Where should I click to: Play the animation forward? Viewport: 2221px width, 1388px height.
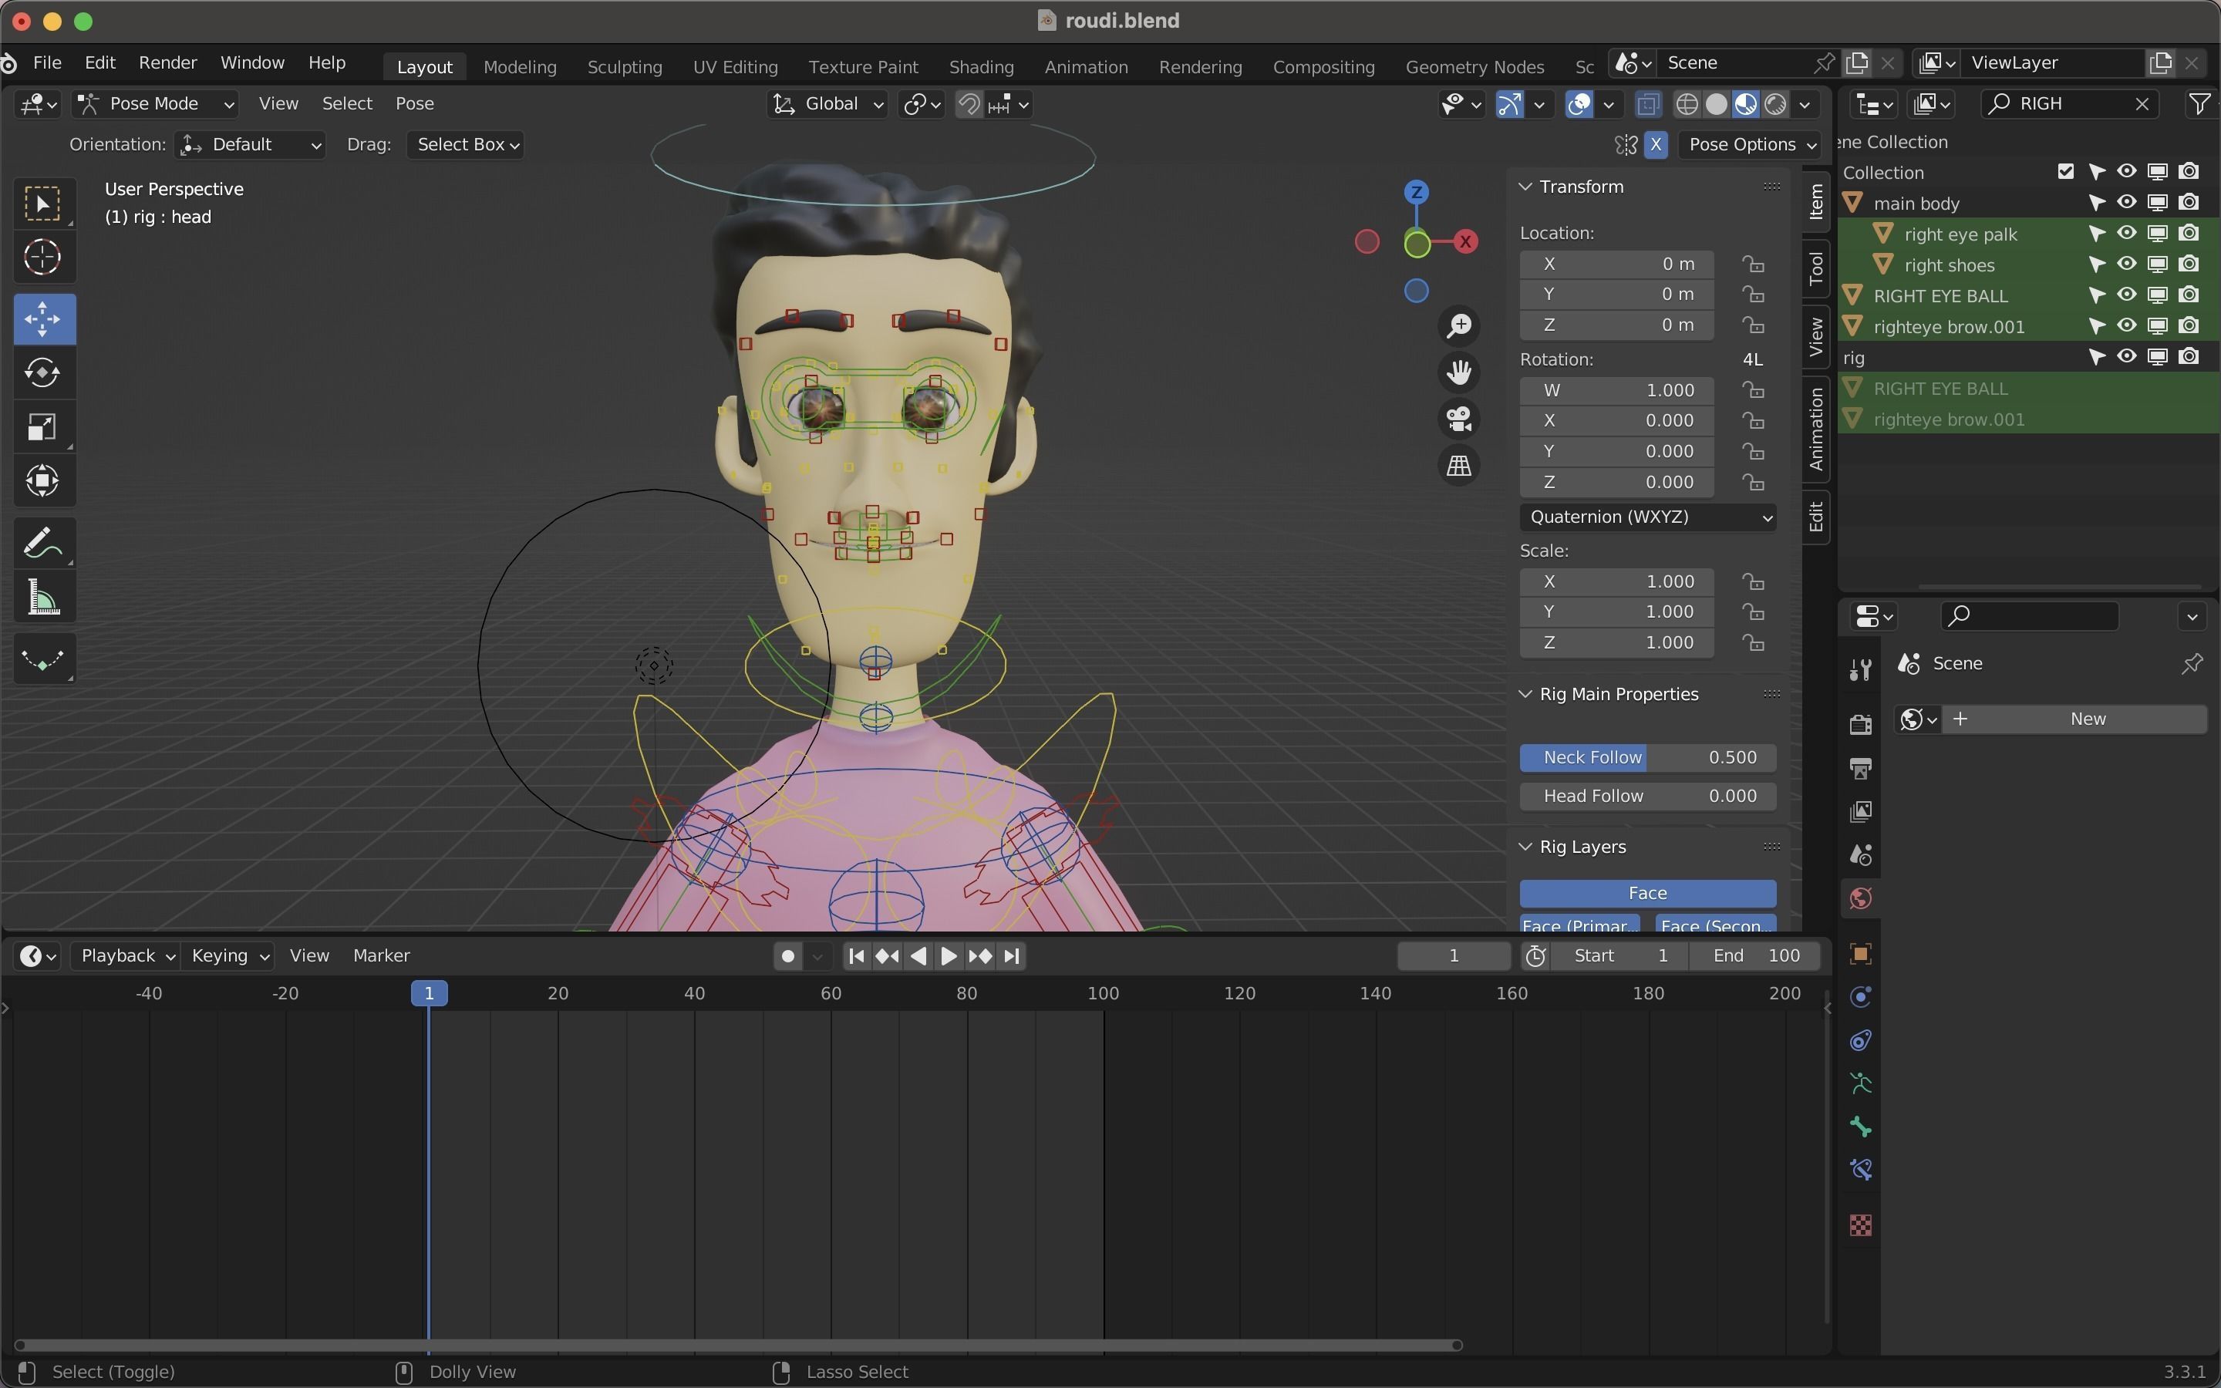pos(949,955)
